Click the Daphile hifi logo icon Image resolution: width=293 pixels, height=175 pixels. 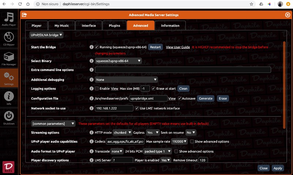[x=8, y=167]
